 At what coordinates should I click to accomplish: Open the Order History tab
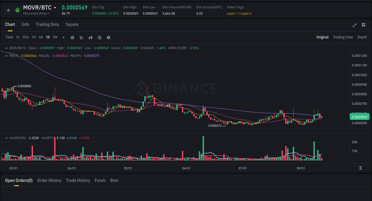49,180
